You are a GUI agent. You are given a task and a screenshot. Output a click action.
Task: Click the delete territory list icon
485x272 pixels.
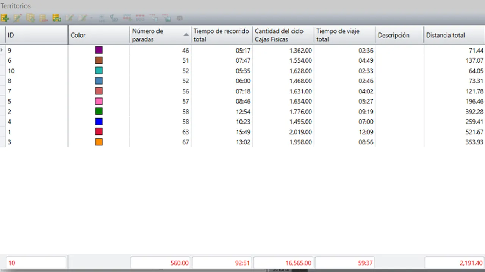pos(44,18)
